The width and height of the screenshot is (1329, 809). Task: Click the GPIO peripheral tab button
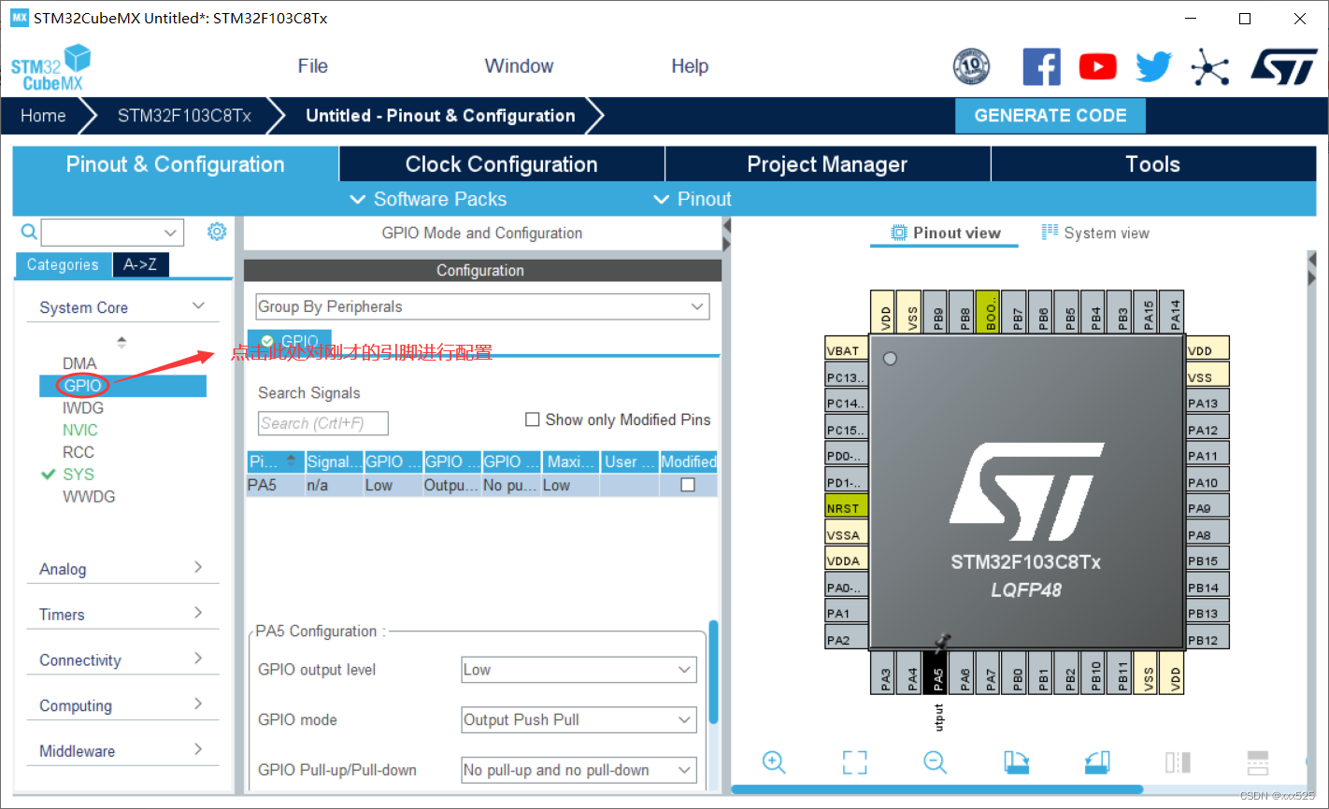tap(290, 342)
